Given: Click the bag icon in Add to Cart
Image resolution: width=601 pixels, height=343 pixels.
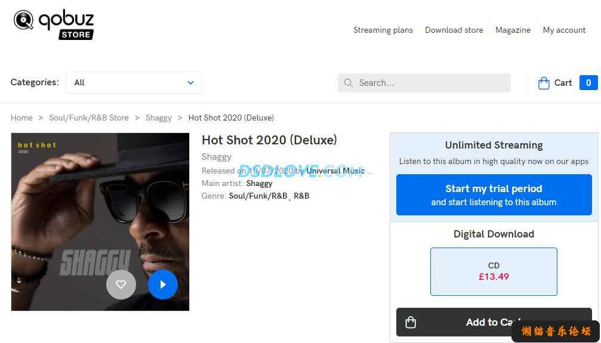Looking at the screenshot, I should click(x=411, y=322).
